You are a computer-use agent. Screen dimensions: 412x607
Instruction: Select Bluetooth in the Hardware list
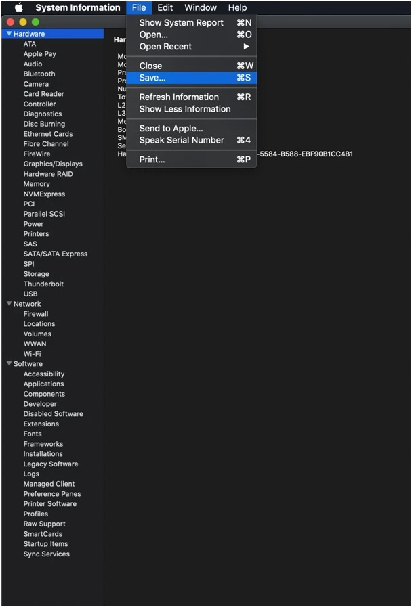(x=39, y=74)
